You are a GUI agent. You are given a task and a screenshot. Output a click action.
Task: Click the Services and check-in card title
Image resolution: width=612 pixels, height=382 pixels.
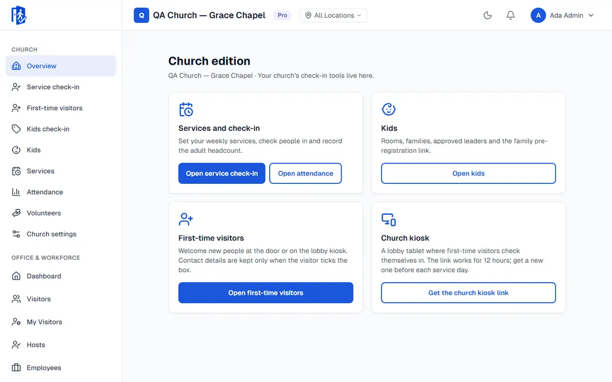pos(219,128)
